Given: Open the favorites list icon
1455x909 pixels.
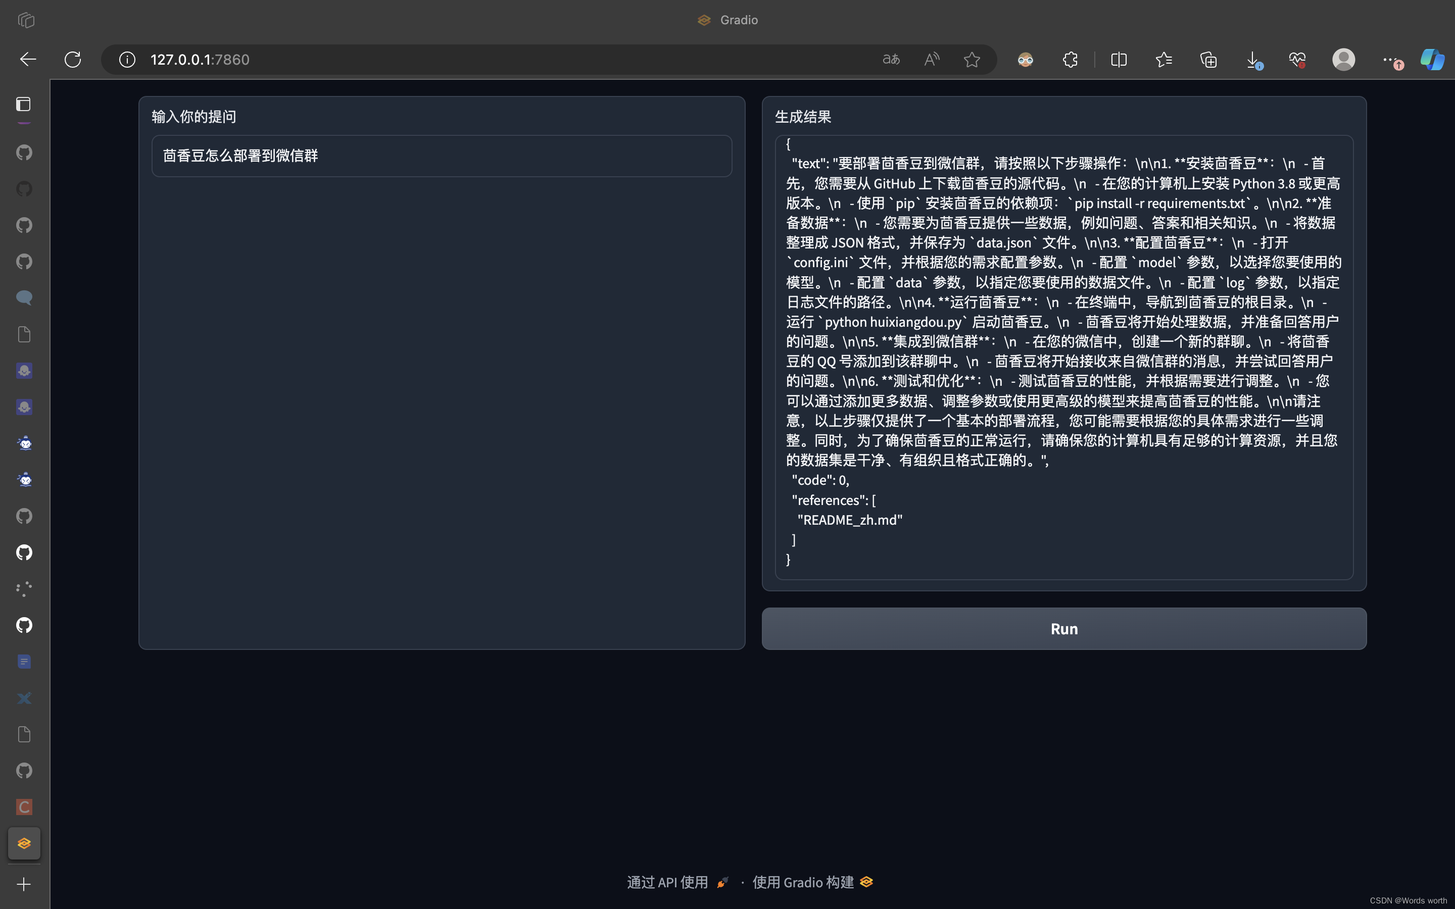Looking at the screenshot, I should (x=1163, y=60).
